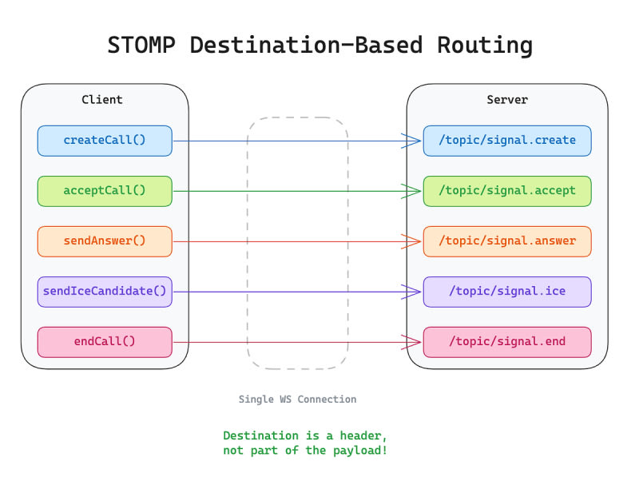639x489 pixels.
Task: Select the acceptCall() green box
Action: [105, 191]
